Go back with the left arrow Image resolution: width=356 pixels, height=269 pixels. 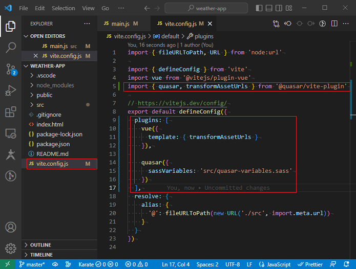[147, 8]
